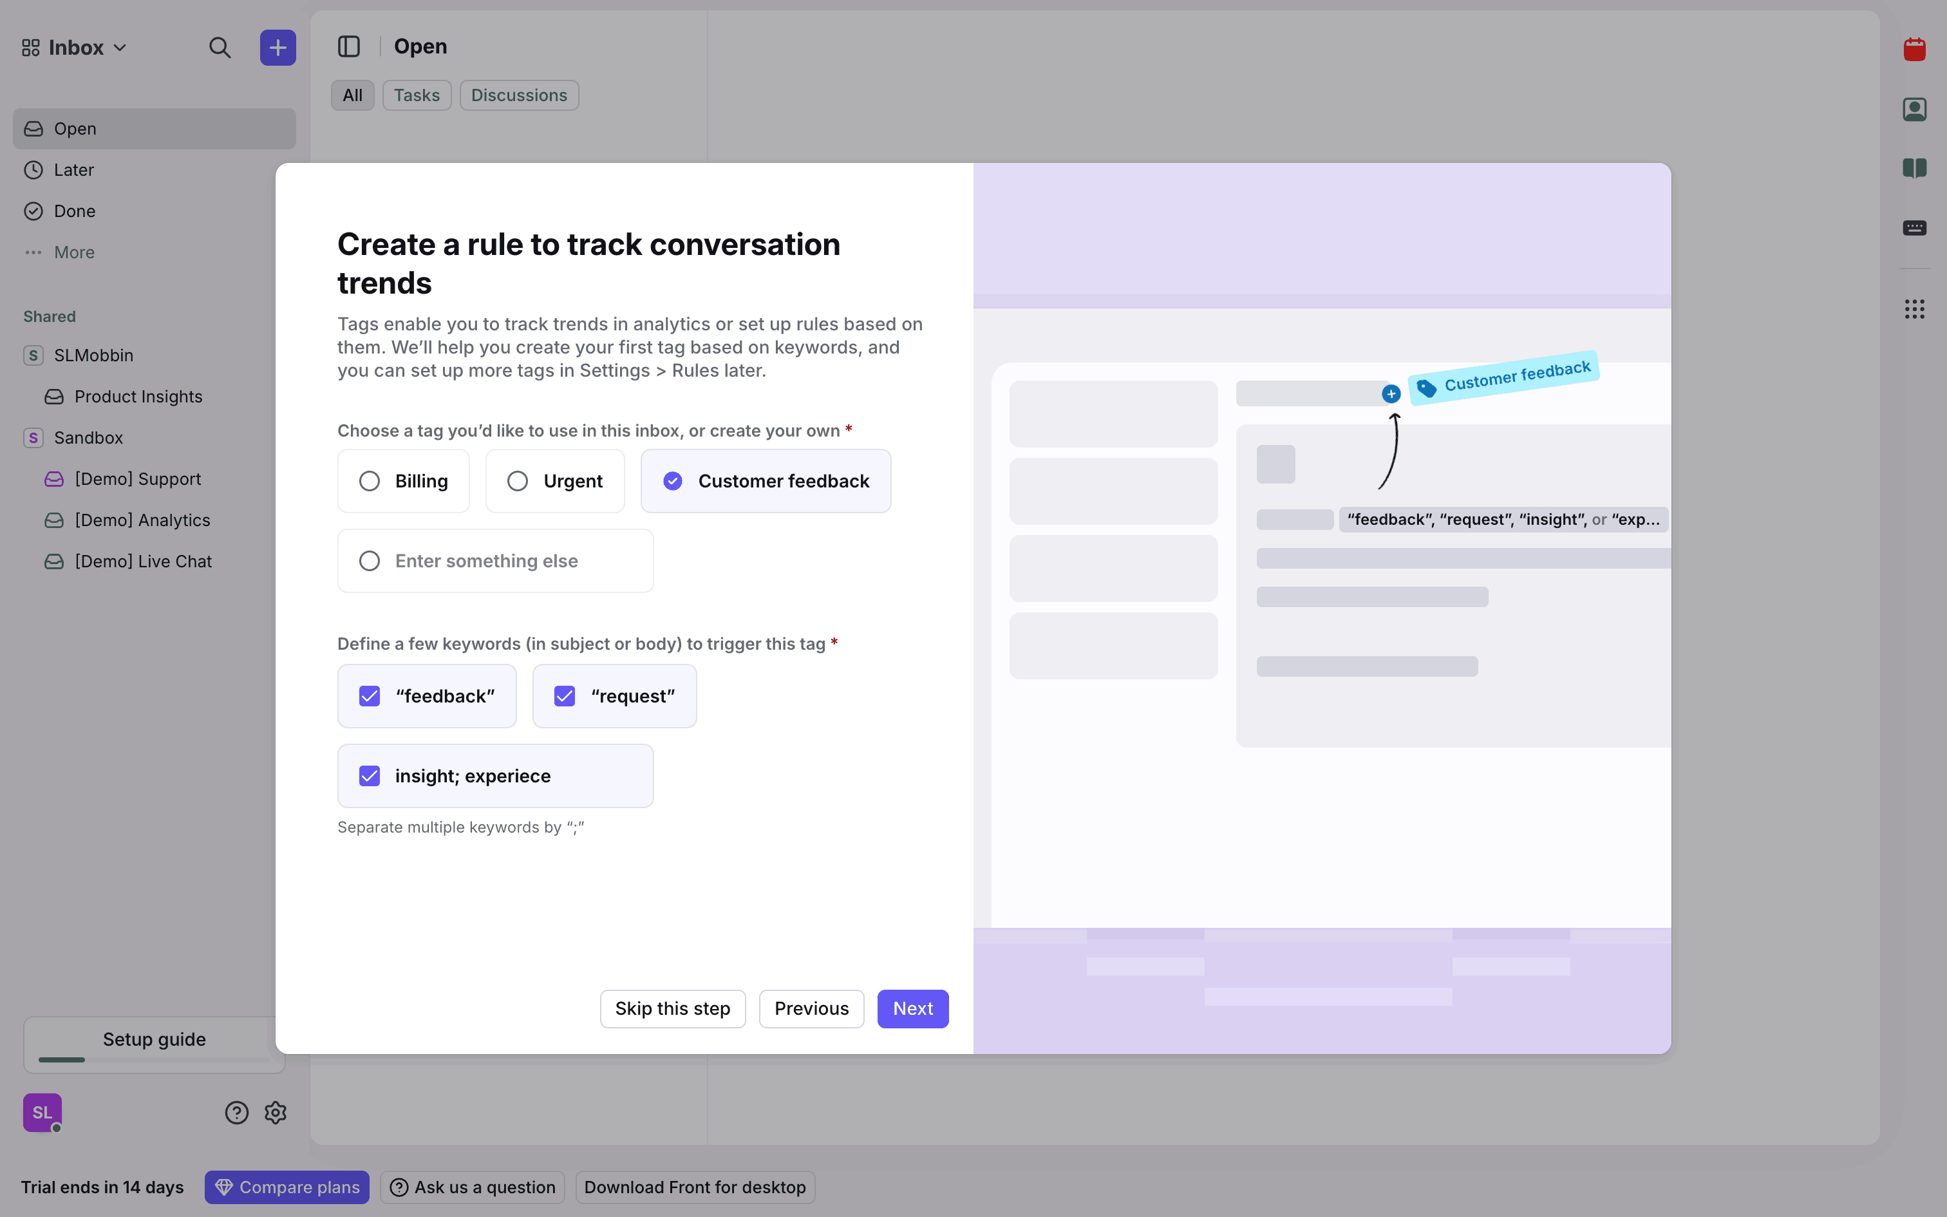Click the search magnifier icon

click(219, 48)
